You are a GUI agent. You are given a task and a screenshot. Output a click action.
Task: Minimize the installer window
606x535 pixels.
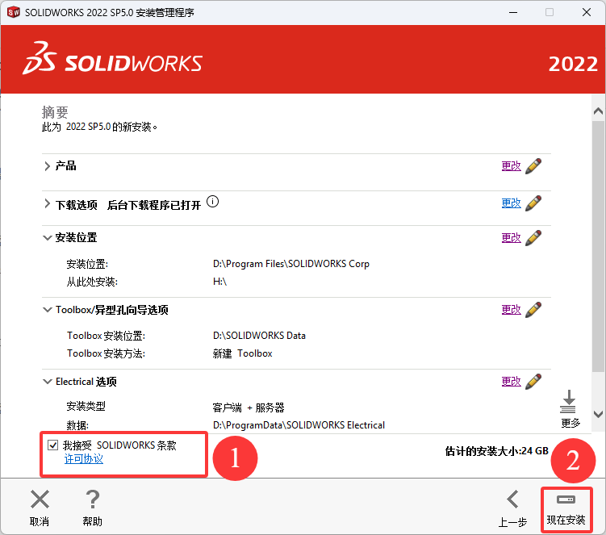click(513, 12)
